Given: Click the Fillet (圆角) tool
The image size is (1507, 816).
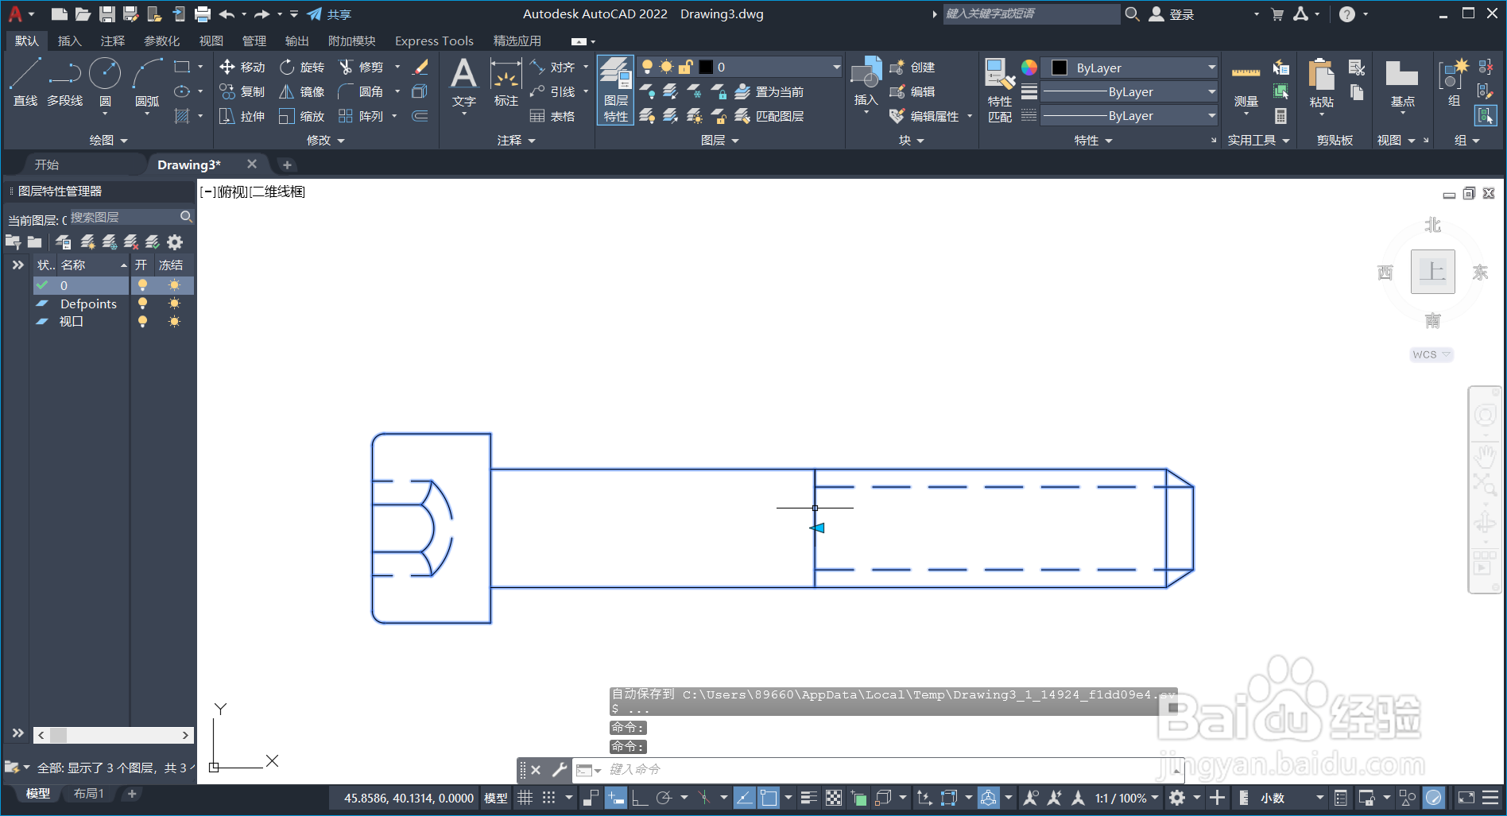Looking at the screenshot, I should click(361, 92).
